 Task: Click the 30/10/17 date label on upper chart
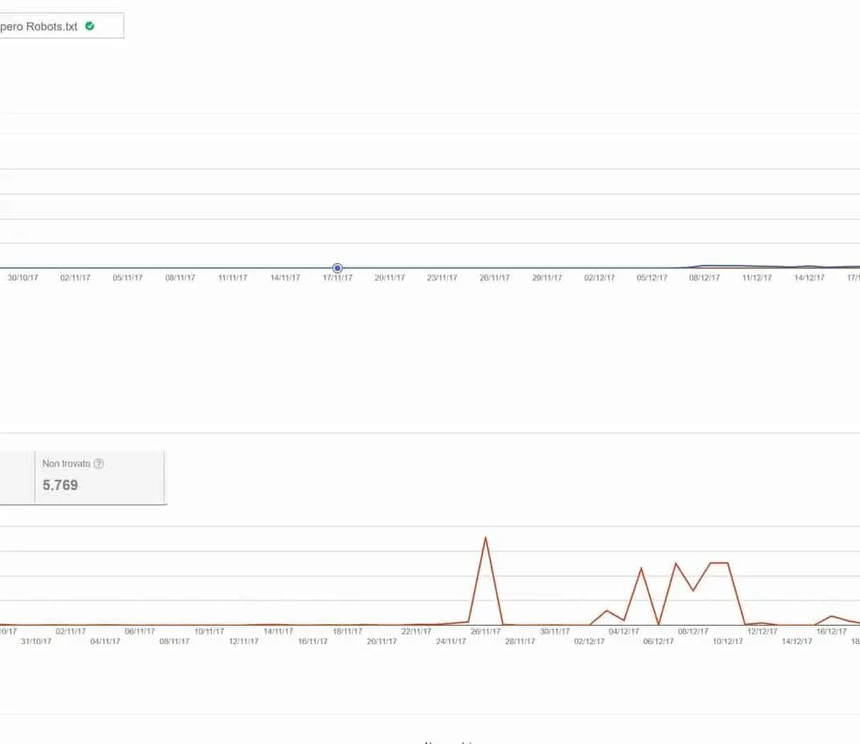[23, 278]
